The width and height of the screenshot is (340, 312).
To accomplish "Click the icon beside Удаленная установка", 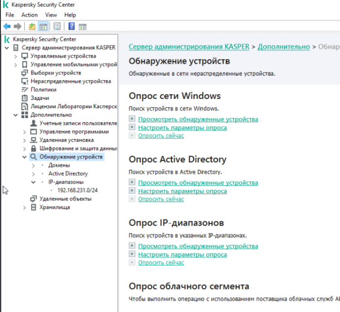I will [34, 140].
